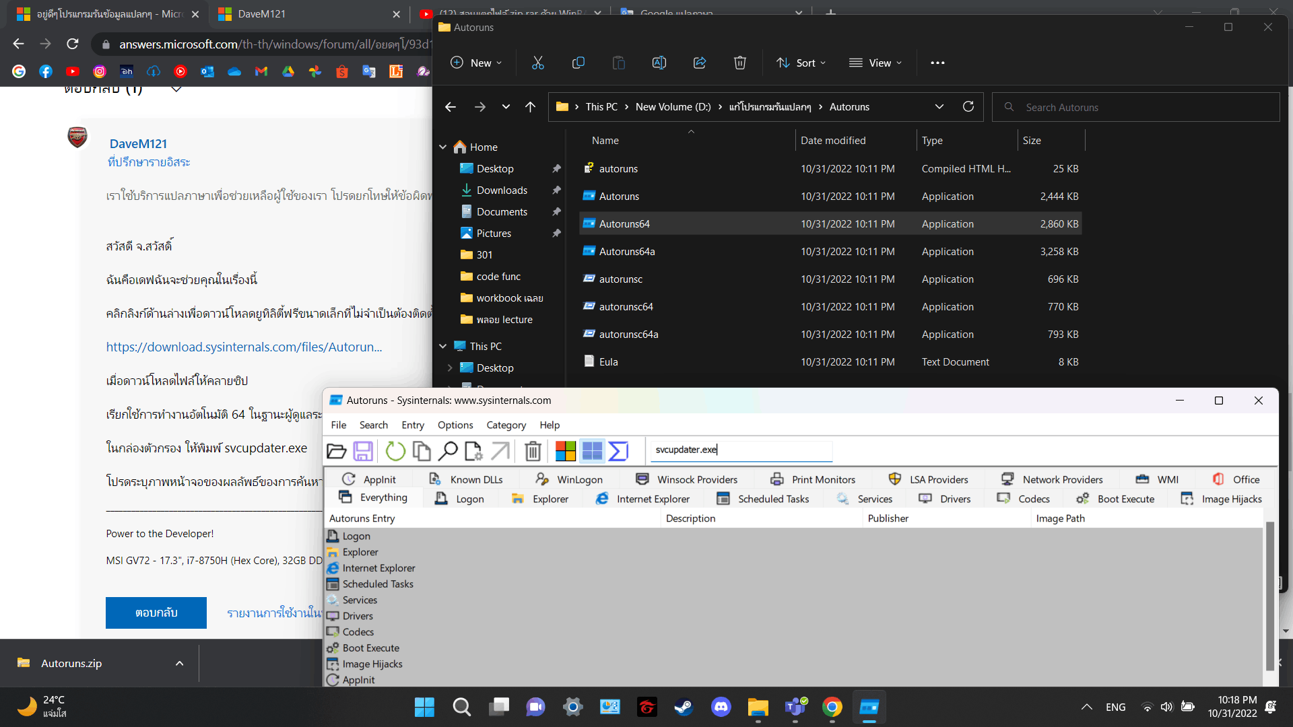Click the Save icon in Autoruns toolbar

click(363, 451)
